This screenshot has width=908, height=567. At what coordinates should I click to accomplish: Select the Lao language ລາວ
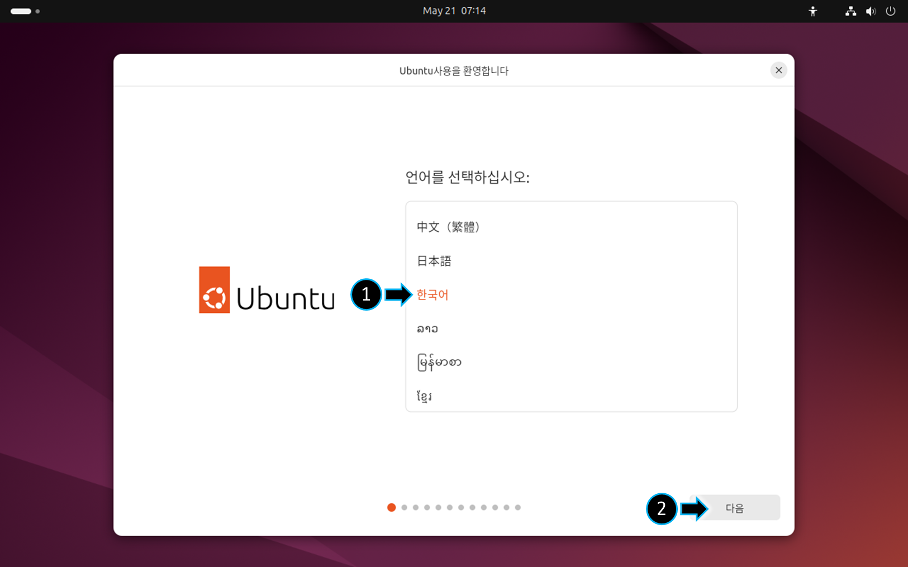(571, 328)
